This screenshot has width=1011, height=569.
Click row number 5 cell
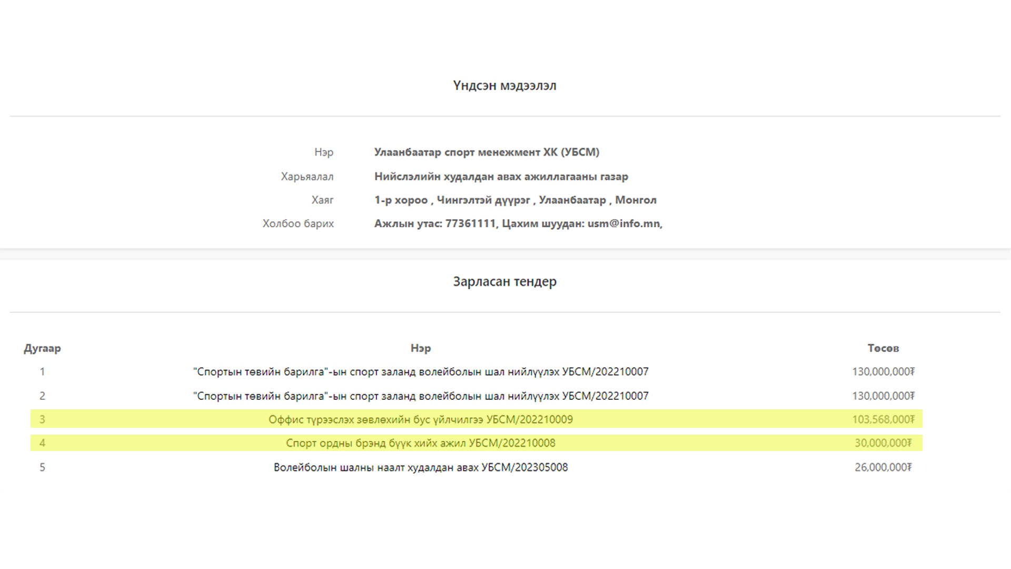(x=42, y=467)
